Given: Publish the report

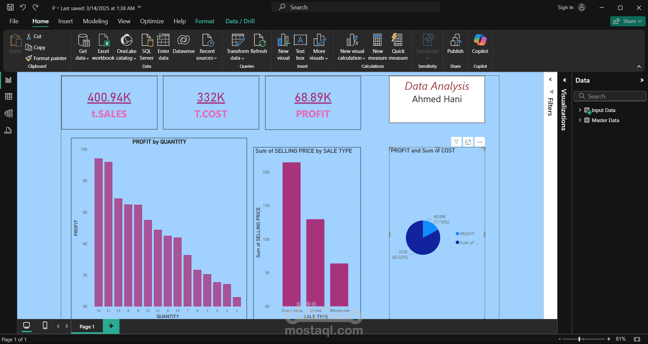Looking at the screenshot, I should [455, 44].
